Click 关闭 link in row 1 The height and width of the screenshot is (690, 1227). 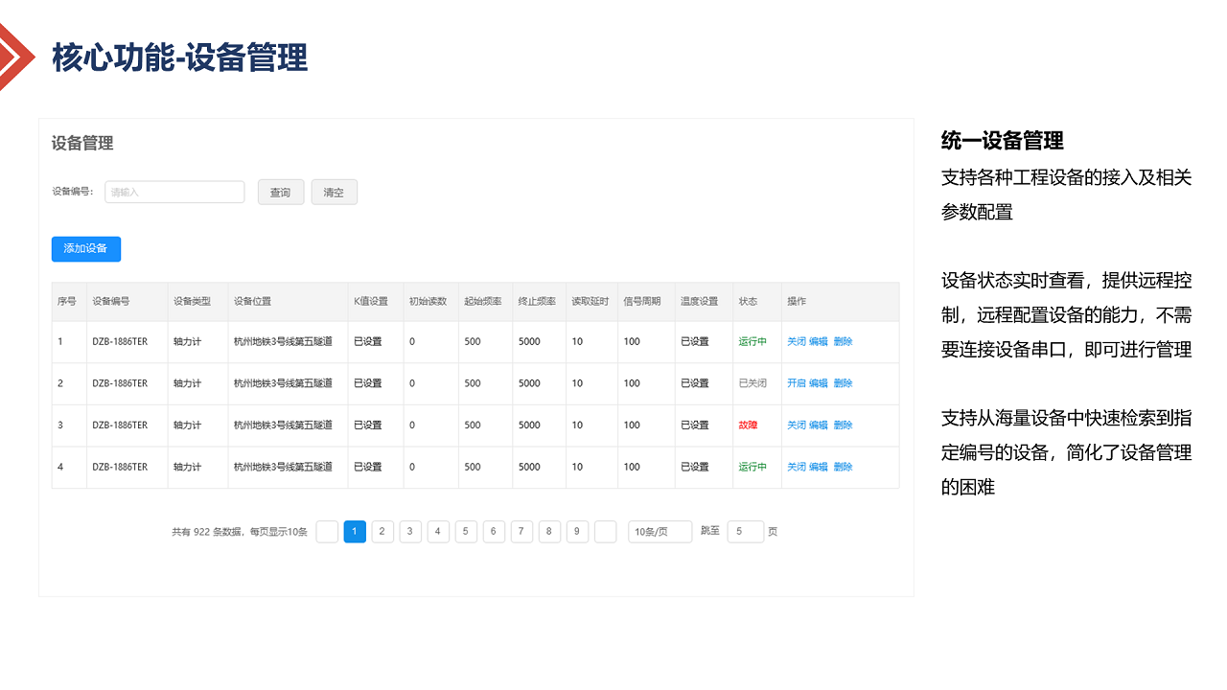click(797, 342)
